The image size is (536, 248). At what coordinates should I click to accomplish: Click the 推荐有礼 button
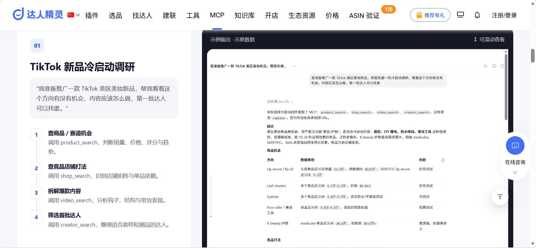coord(430,15)
